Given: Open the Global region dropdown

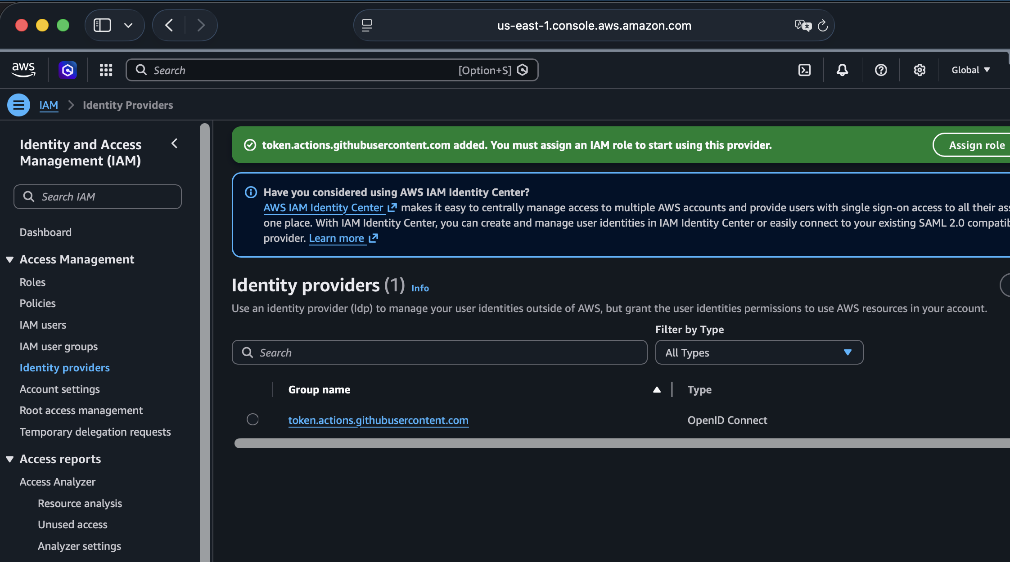Looking at the screenshot, I should [x=970, y=70].
